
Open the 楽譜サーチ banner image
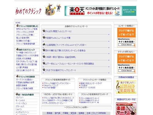click(x=126, y=109)
